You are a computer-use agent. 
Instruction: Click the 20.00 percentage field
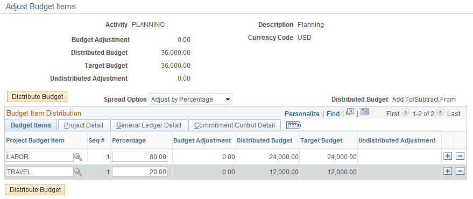(139, 172)
